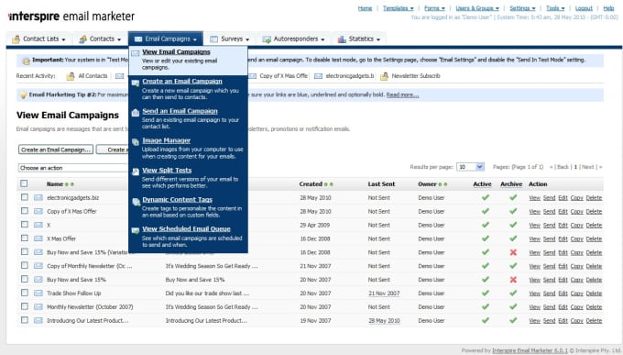The image size is (623, 355).
Task: Click the Send an Email Campaign menu icon
Action: click(x=136, y=112)
